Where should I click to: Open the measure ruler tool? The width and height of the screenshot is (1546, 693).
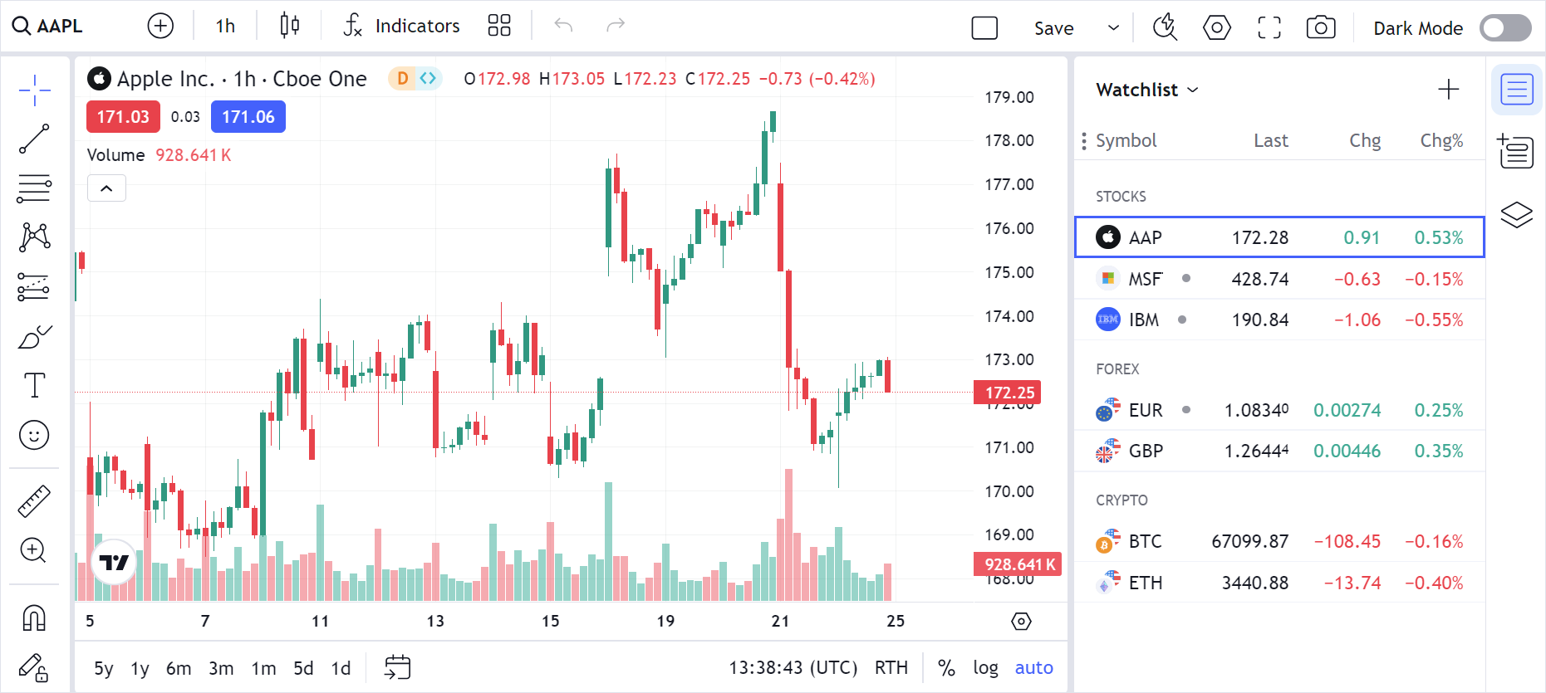tap(34, 501)
